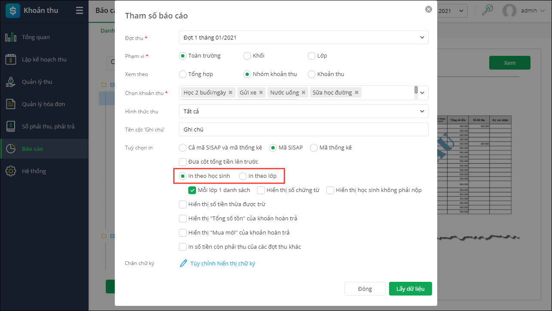
Task: Open Lập kế hoạch thu calendar icon
Action: (x=11, y=59)
